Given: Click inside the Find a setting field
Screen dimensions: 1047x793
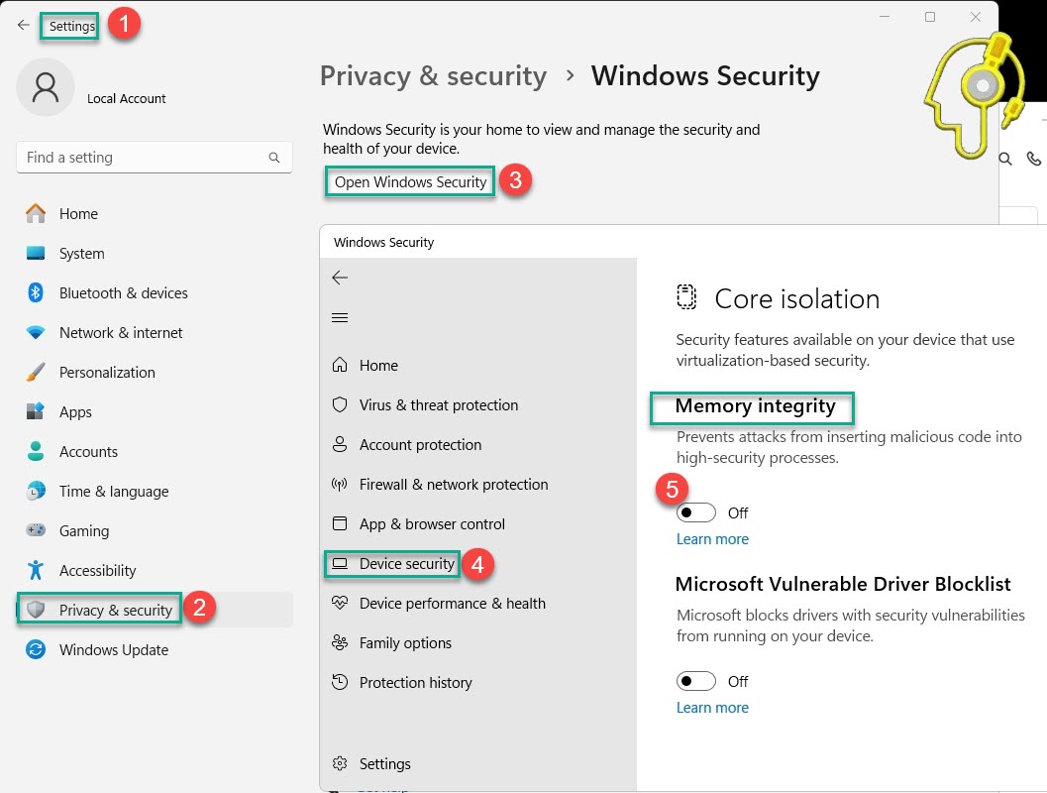Looking at the screenshot, I should [x=155, y=157].
